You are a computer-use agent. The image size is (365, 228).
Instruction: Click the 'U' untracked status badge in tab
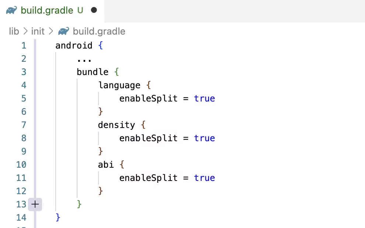(x=80, y=10)
